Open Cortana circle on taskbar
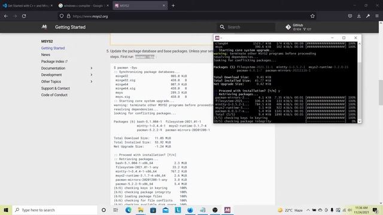The image size is (383, 215). click(104, 210)
